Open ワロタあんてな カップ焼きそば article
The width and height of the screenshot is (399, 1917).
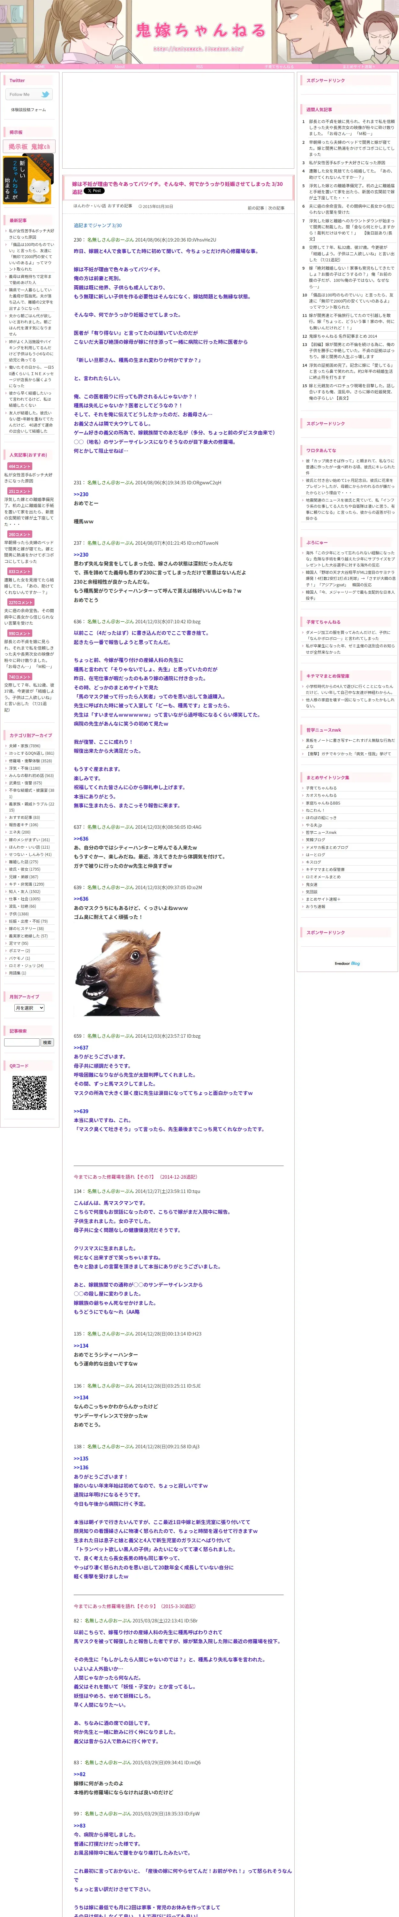pos(351,466)
